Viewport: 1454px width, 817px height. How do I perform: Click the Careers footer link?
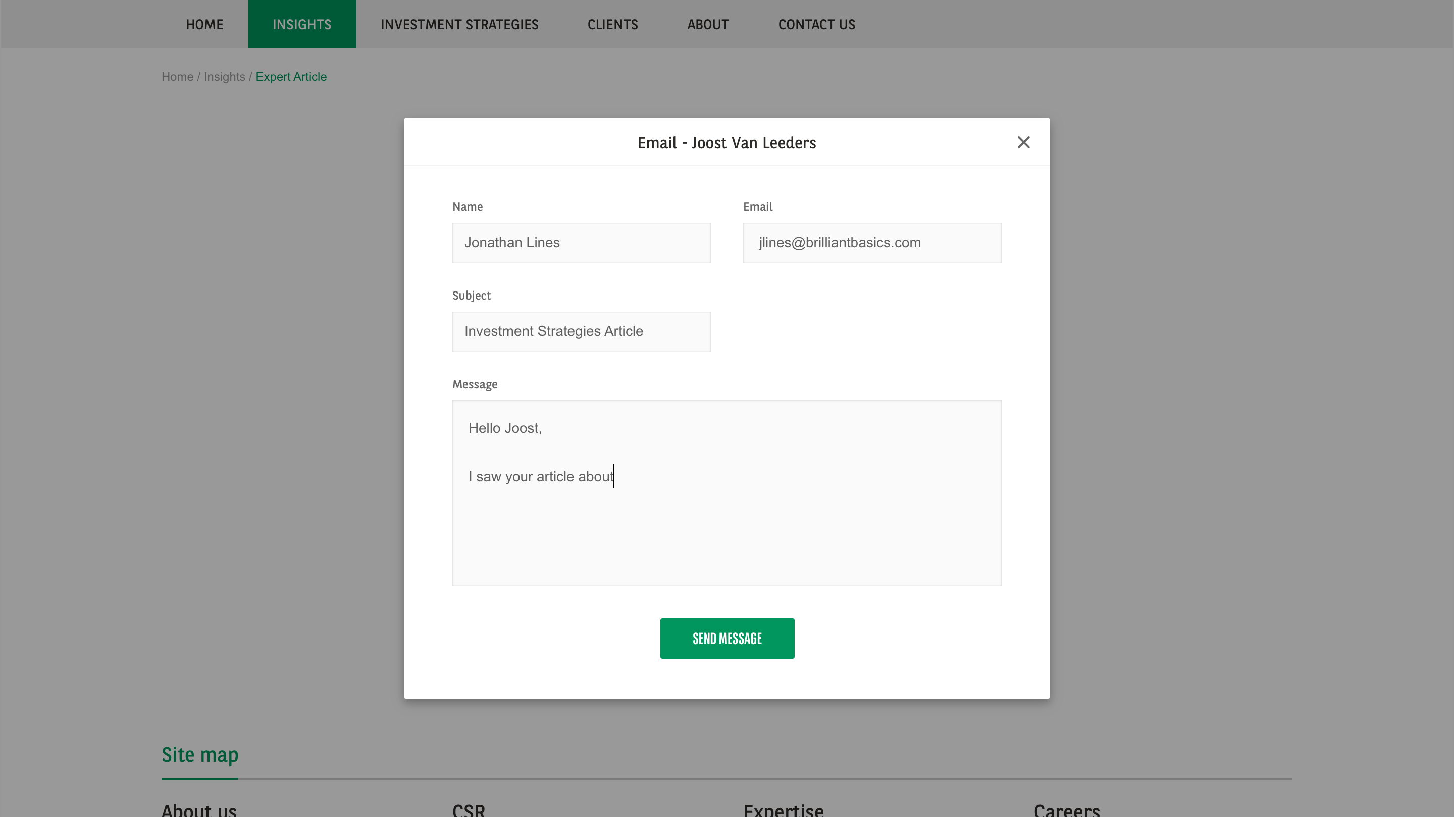(1068, 809)
